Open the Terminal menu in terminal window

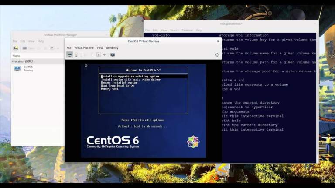pos(187,30)
